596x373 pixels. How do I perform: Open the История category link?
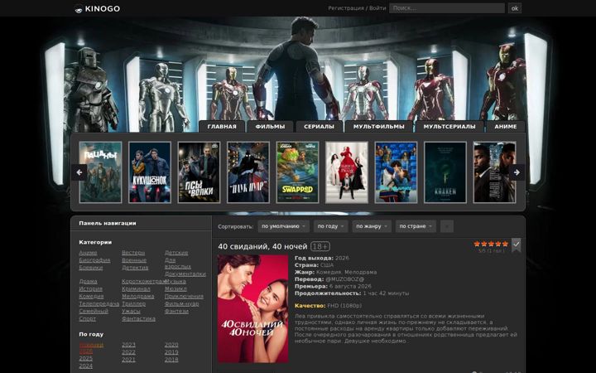91,289
